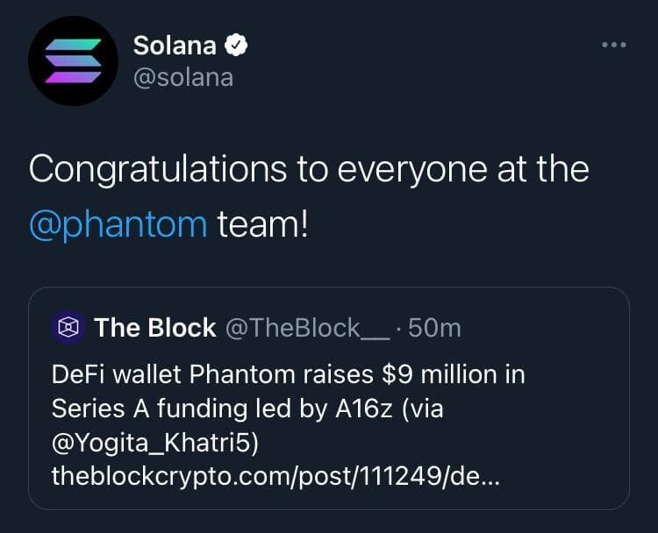The image size is (658, 533).
Task: Open the @Yogita_Khatri5 mention
Action: click(154, 443)
